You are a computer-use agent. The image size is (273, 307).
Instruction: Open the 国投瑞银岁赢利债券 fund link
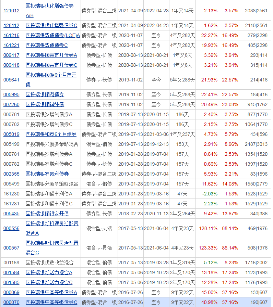tap(47, 174)
